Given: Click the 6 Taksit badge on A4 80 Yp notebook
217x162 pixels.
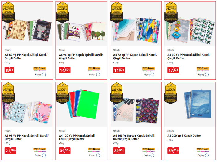Looking at the screenshot, I should click(203, 68).
